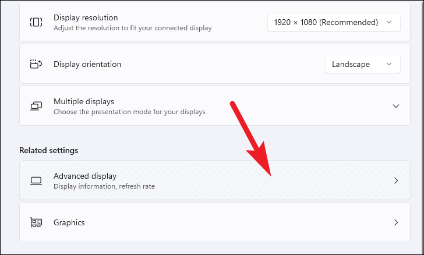Open the 1920 × 1080 resolution dropdown
This screenshot has width=424, height=255.
point(334,22)
